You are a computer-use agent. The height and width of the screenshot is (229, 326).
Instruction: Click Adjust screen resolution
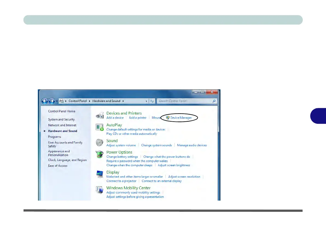184,177
